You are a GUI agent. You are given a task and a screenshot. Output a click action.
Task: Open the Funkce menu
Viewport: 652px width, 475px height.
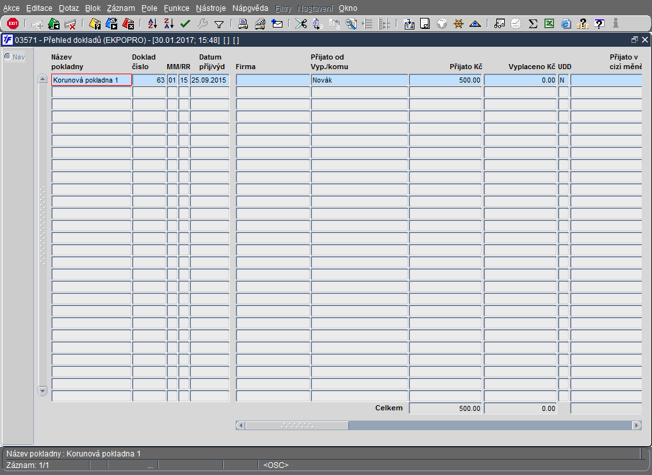coord(176,8)
